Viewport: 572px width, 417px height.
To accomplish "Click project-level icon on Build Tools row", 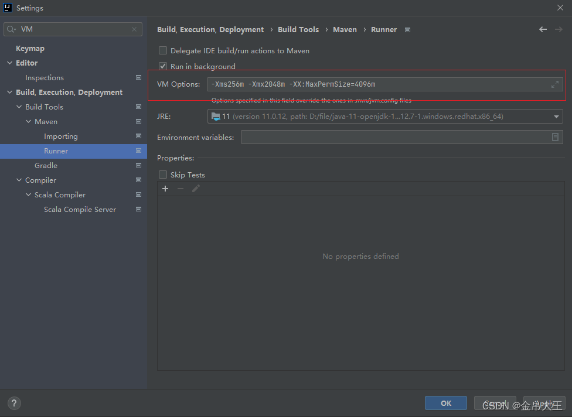I will pyautogui.click(x=139, y=107).
